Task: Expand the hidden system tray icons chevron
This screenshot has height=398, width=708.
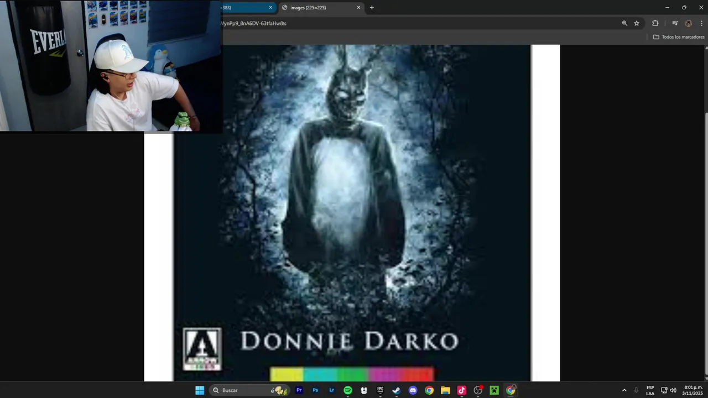Action: 624,390
